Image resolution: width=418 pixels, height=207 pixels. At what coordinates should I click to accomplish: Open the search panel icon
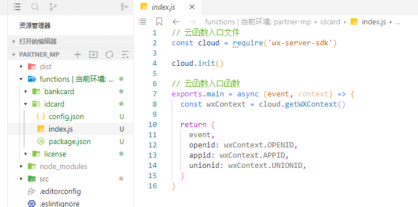35,7
